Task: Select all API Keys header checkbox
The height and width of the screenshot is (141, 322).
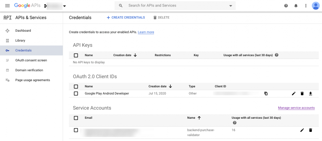Action: (76, 55)
